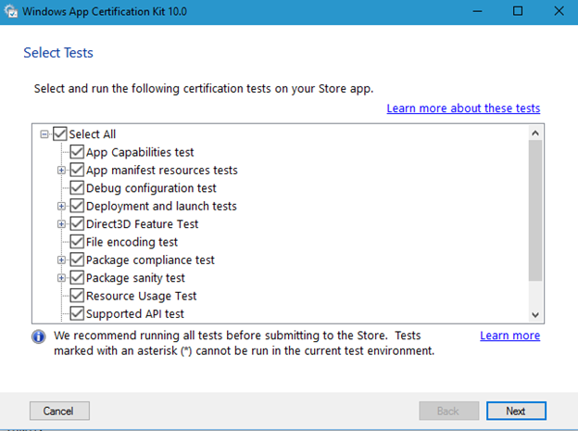Click the Cancel button
Image resolution: width=578 pixels, height=431 pixels.
click(59, 411)
